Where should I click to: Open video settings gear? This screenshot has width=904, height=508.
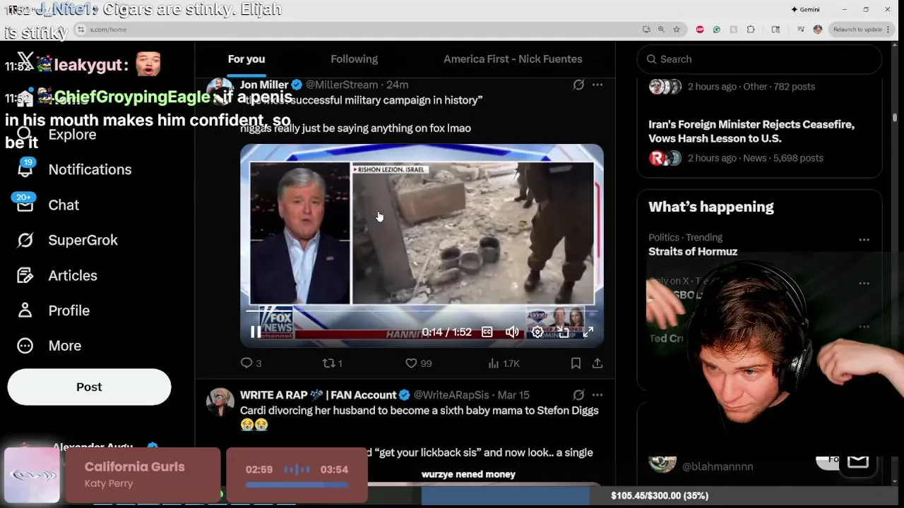click(x=537, y=332)
